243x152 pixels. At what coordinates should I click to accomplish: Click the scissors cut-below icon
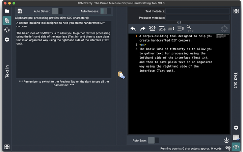(162, 28)
